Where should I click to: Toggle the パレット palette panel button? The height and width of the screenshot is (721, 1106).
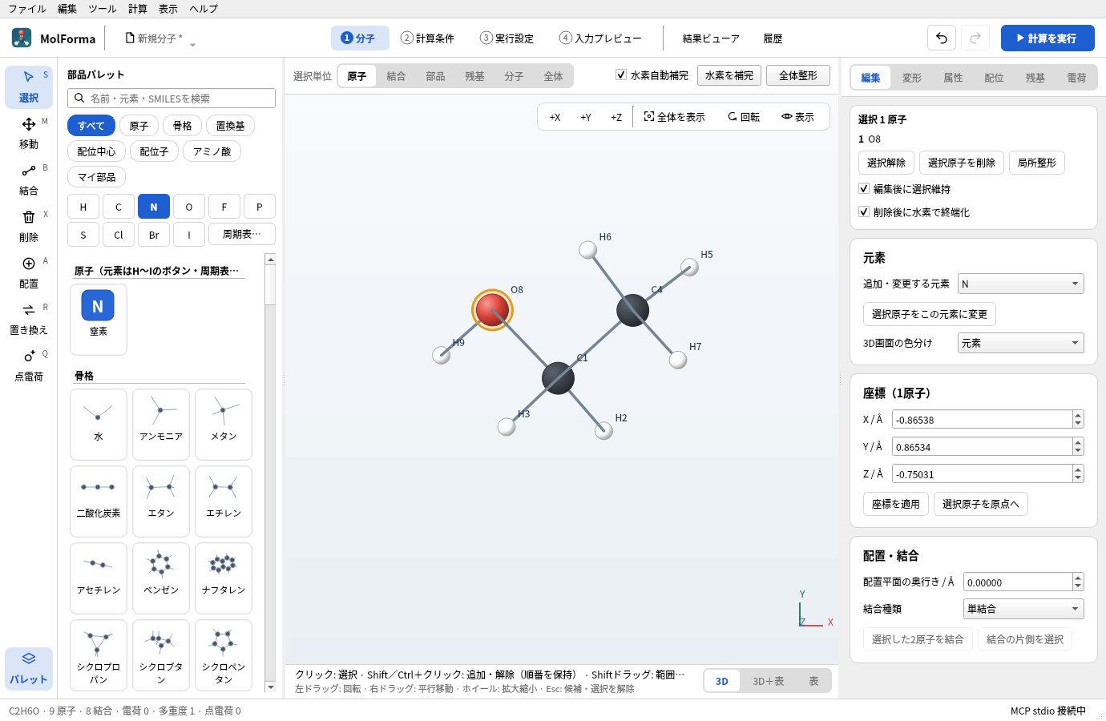coord(29,668)
